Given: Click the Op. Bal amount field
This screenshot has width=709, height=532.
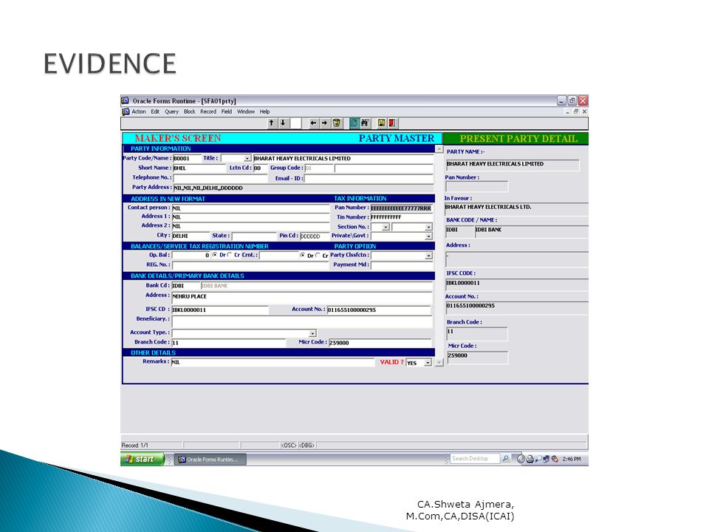Looking at the screenshot, I should tap(191, 256).
